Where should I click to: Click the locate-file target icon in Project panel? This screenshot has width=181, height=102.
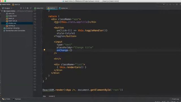(21, 8)
